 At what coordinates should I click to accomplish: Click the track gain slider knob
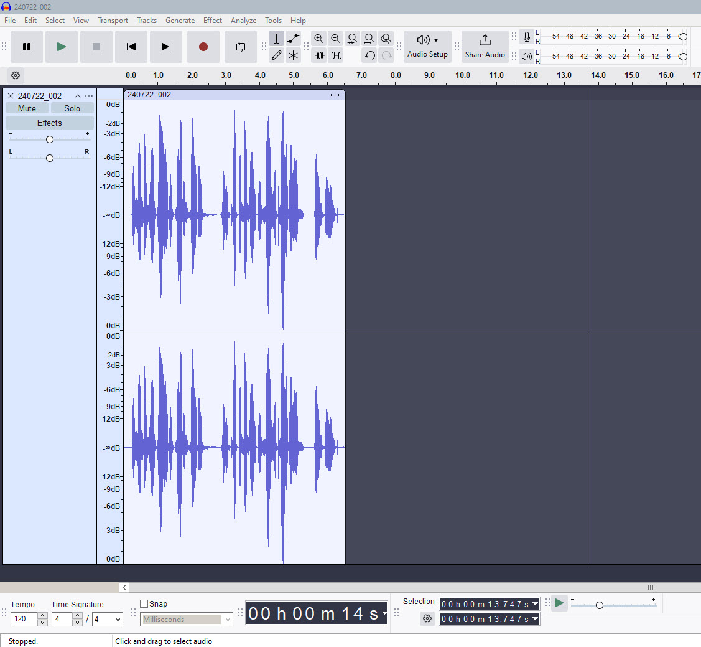tap(50, 139)
